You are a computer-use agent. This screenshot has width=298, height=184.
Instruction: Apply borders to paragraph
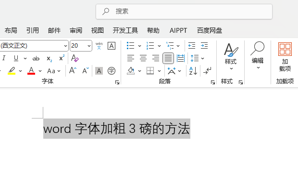coord(150,71)
